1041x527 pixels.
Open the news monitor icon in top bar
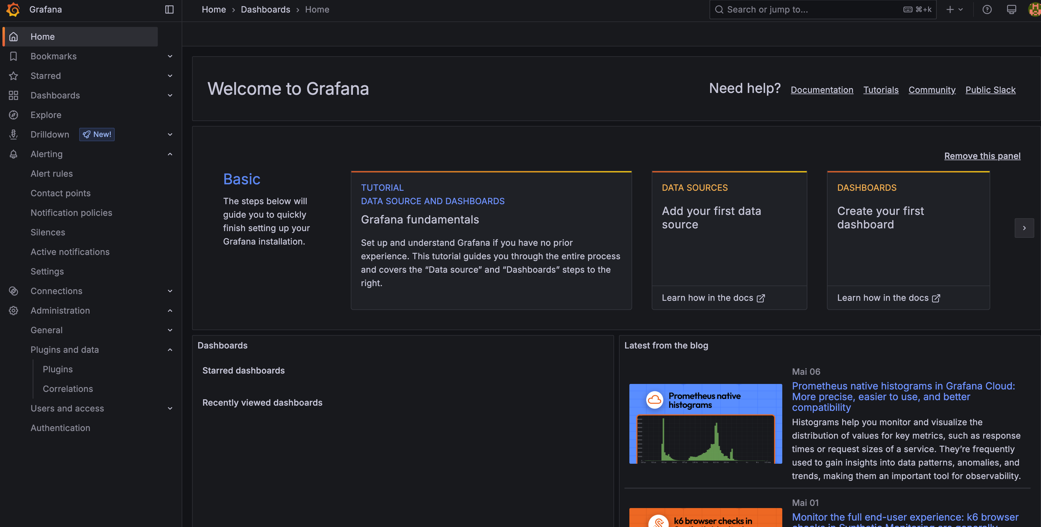(1011, 9)
